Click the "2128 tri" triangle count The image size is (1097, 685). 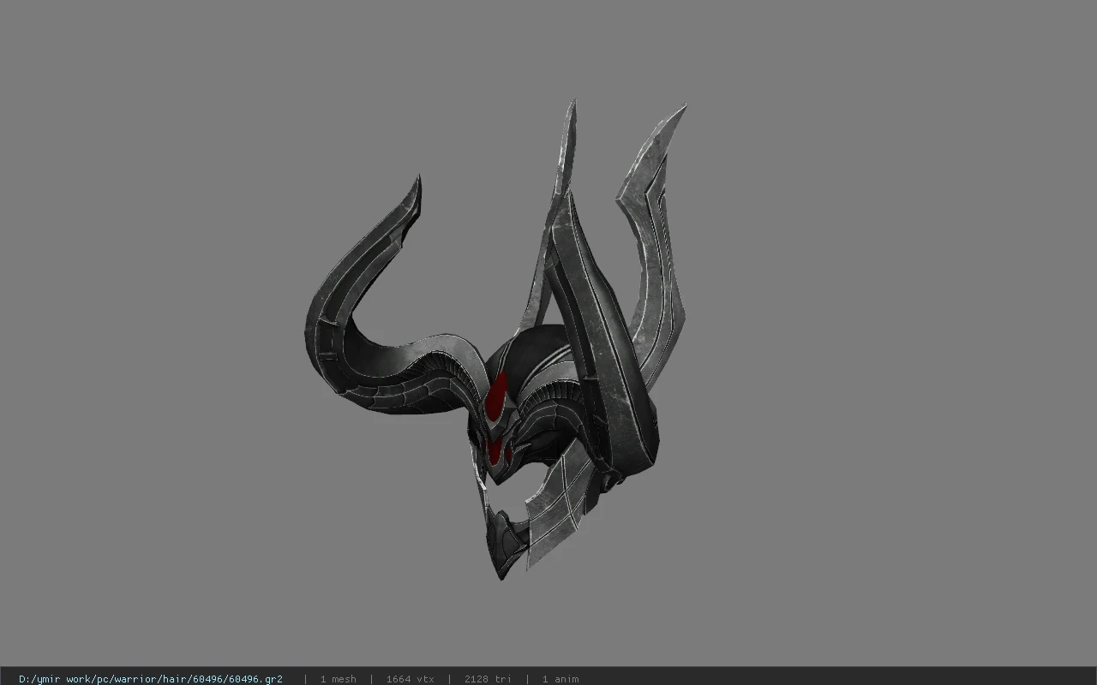[488, 679]
